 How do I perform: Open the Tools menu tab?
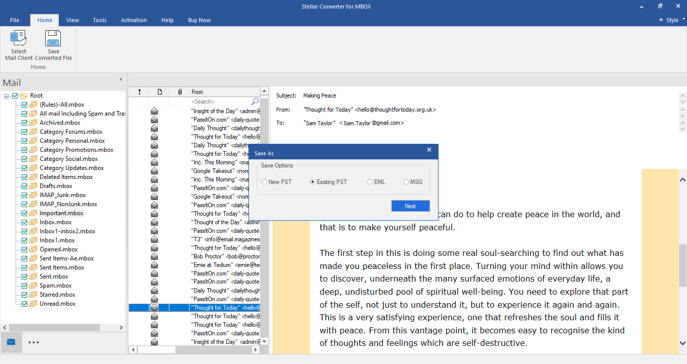(x=100, y=20)
